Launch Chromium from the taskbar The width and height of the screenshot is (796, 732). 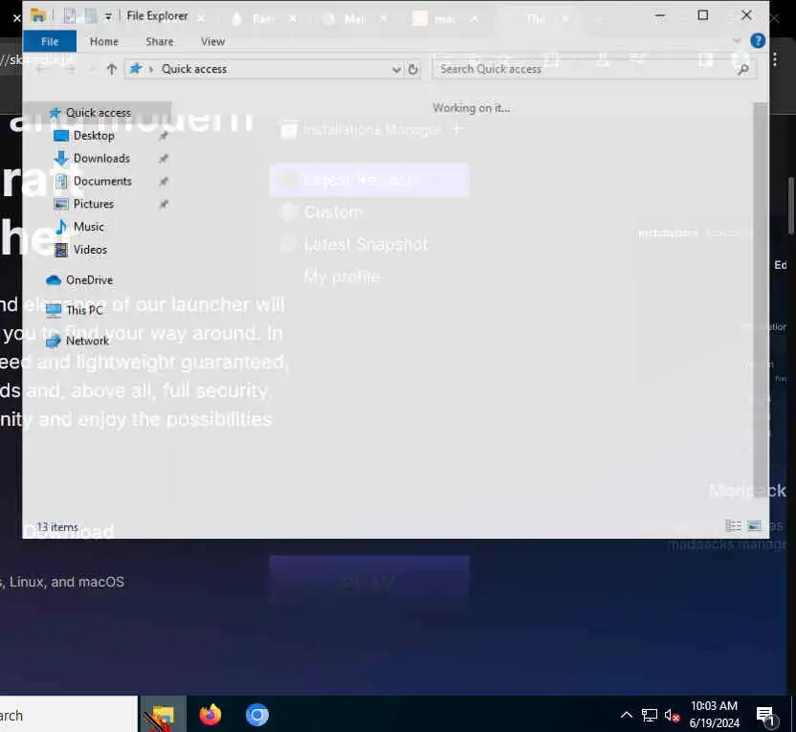click(x=256, y=715)
